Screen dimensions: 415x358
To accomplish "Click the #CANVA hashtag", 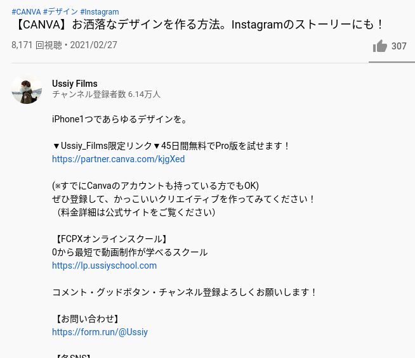I will (x=26, y=12).
